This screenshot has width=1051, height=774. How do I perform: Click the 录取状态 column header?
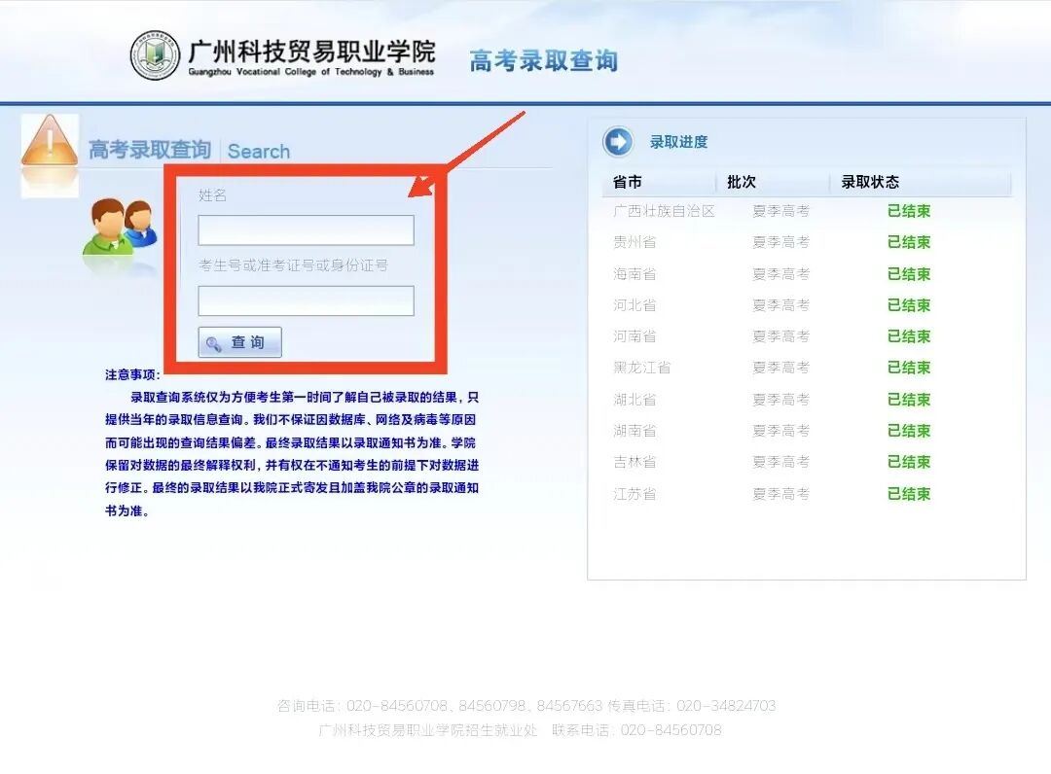point(870,182)
